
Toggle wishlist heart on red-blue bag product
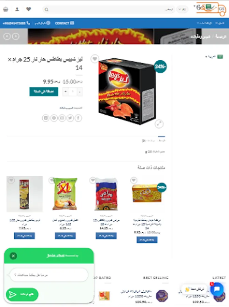(92, 180)
